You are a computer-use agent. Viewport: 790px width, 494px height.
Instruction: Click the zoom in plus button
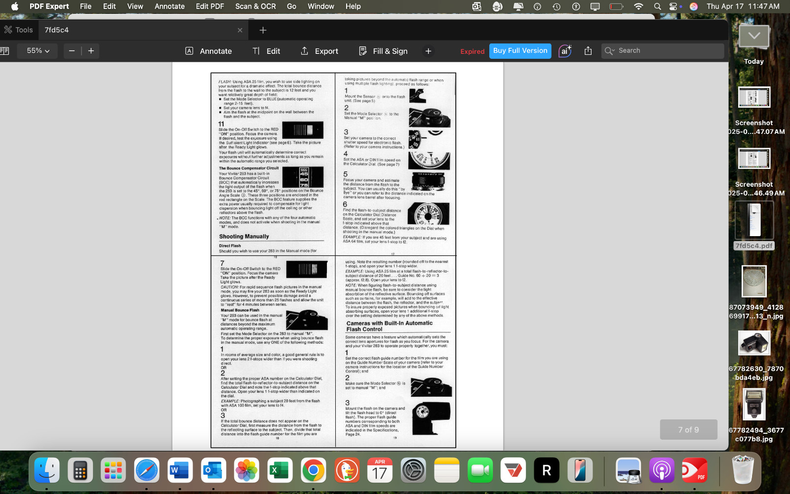(91, 51)
